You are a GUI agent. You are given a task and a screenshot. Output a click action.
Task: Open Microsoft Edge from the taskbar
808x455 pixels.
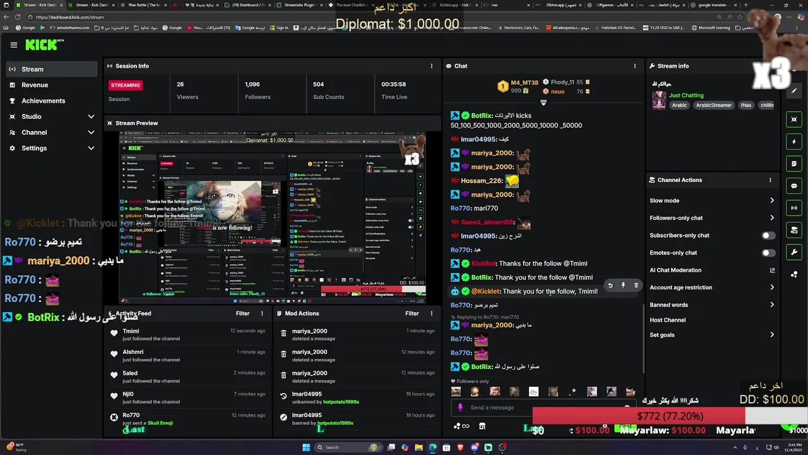[x=432, y=447]
